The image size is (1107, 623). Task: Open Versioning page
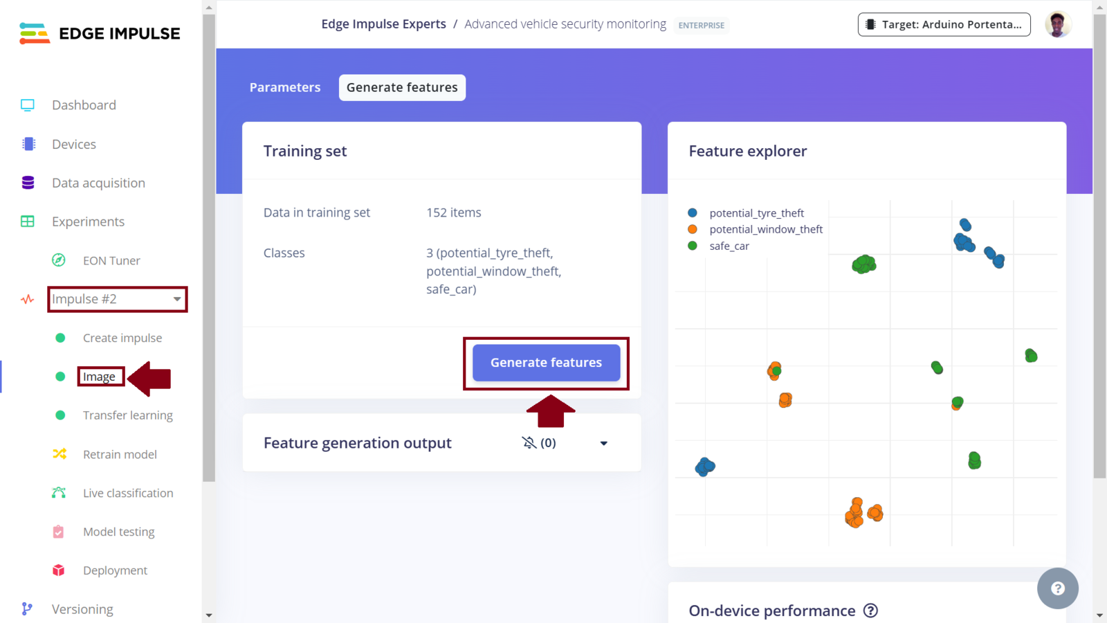tap(82, 609)
